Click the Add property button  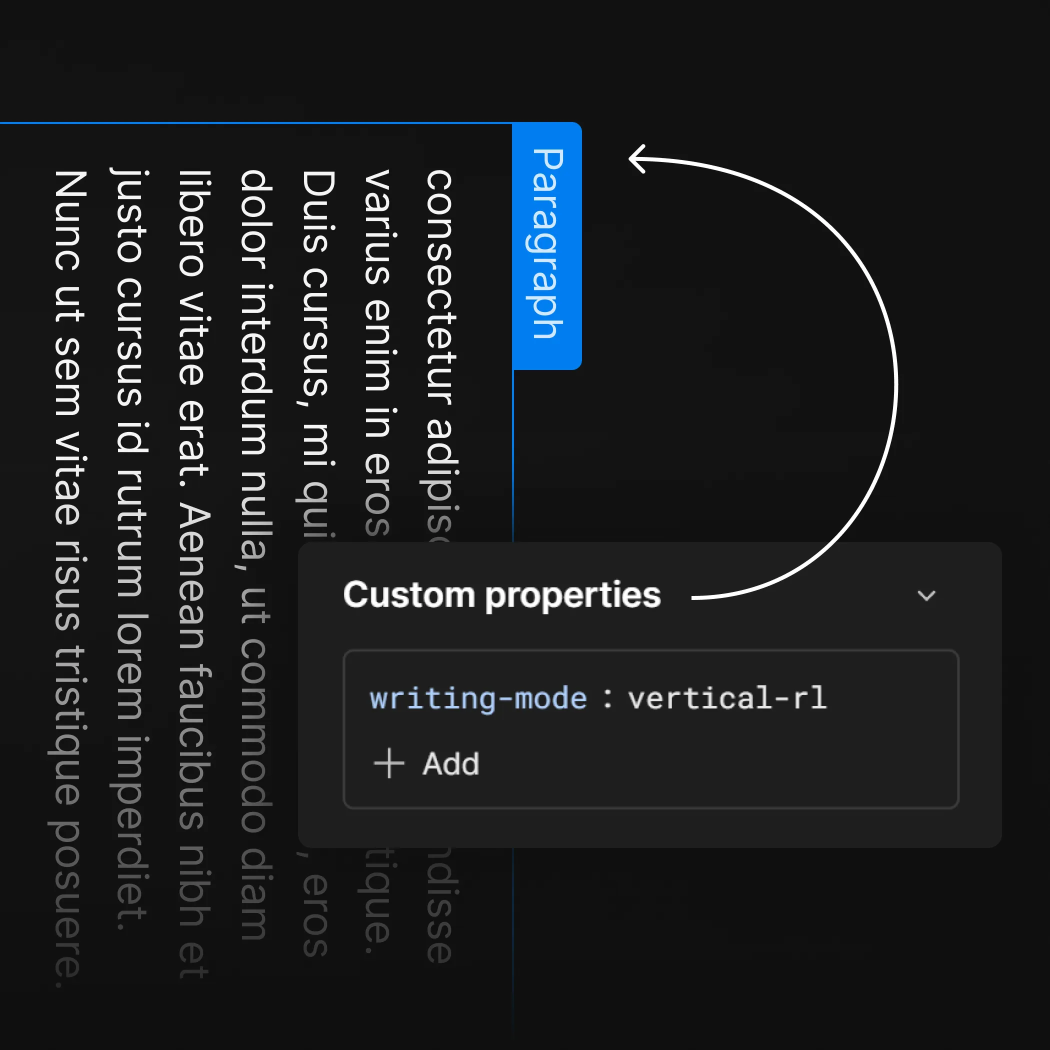(427, 763)
